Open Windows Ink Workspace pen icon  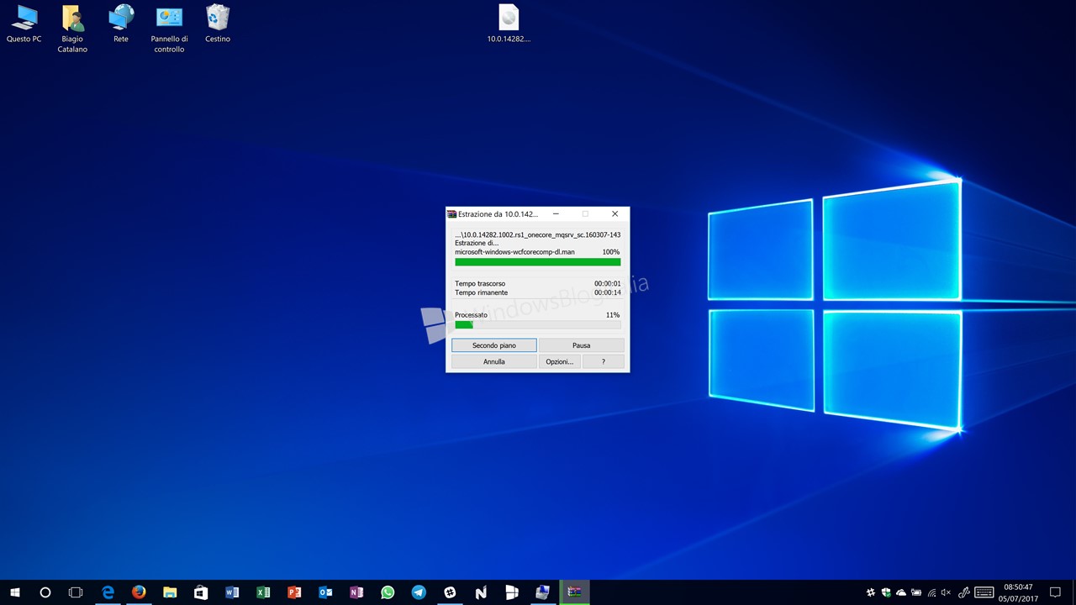tap(964, 592)
